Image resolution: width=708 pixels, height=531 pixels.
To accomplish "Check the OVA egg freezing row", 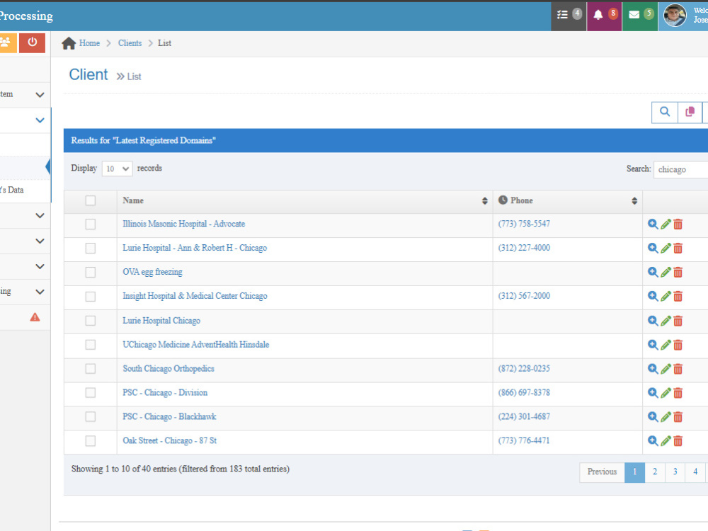I will pos(91,272).
